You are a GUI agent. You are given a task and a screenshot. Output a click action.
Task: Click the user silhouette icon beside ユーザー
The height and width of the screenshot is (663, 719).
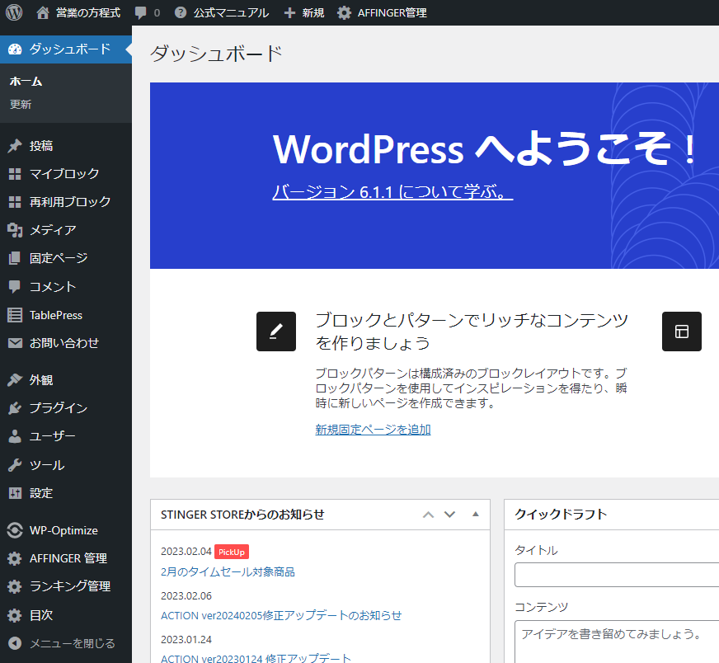[x=15, y=436]
